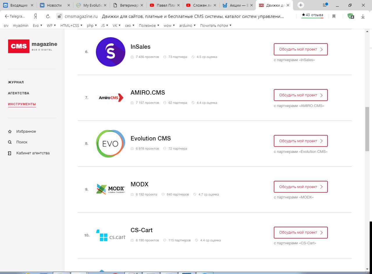Open the CS-Cart title link
Screen dimensions: 372x274
coord(142,230)
